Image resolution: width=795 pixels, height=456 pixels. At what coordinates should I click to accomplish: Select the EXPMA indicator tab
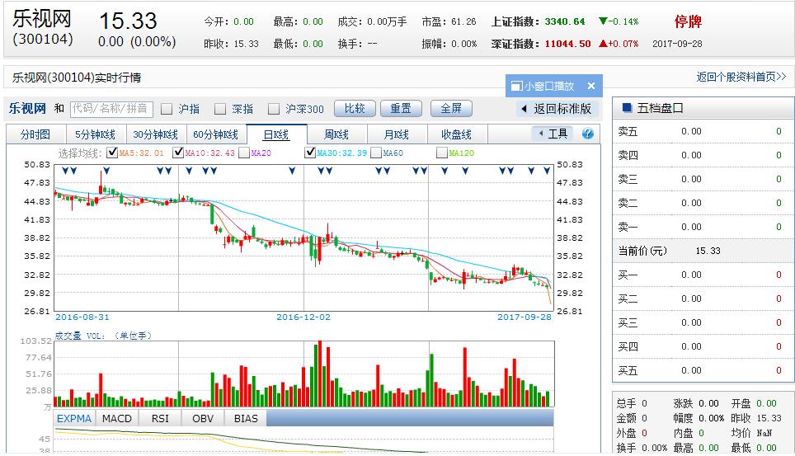[74, 418]
